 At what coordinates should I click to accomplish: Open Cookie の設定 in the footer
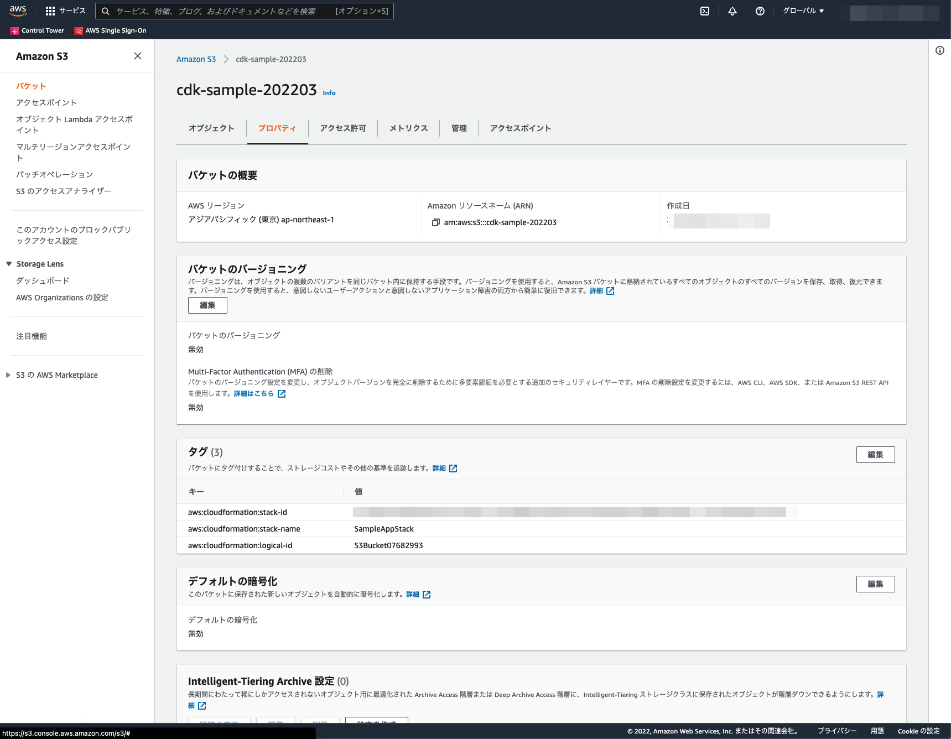[918, 731]
